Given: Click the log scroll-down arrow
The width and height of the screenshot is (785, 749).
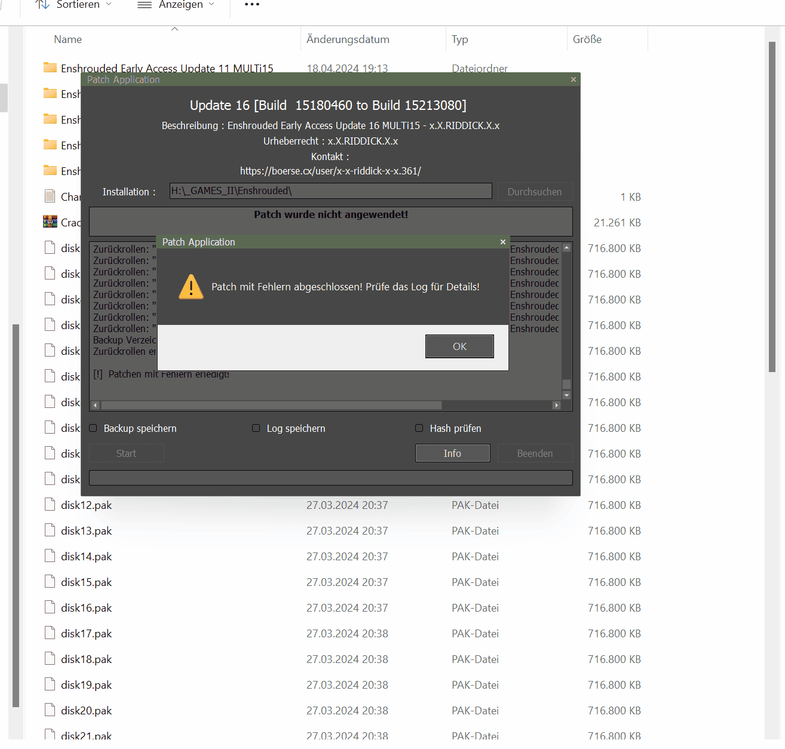Looking at the screenshot, I should pos(566,395).
